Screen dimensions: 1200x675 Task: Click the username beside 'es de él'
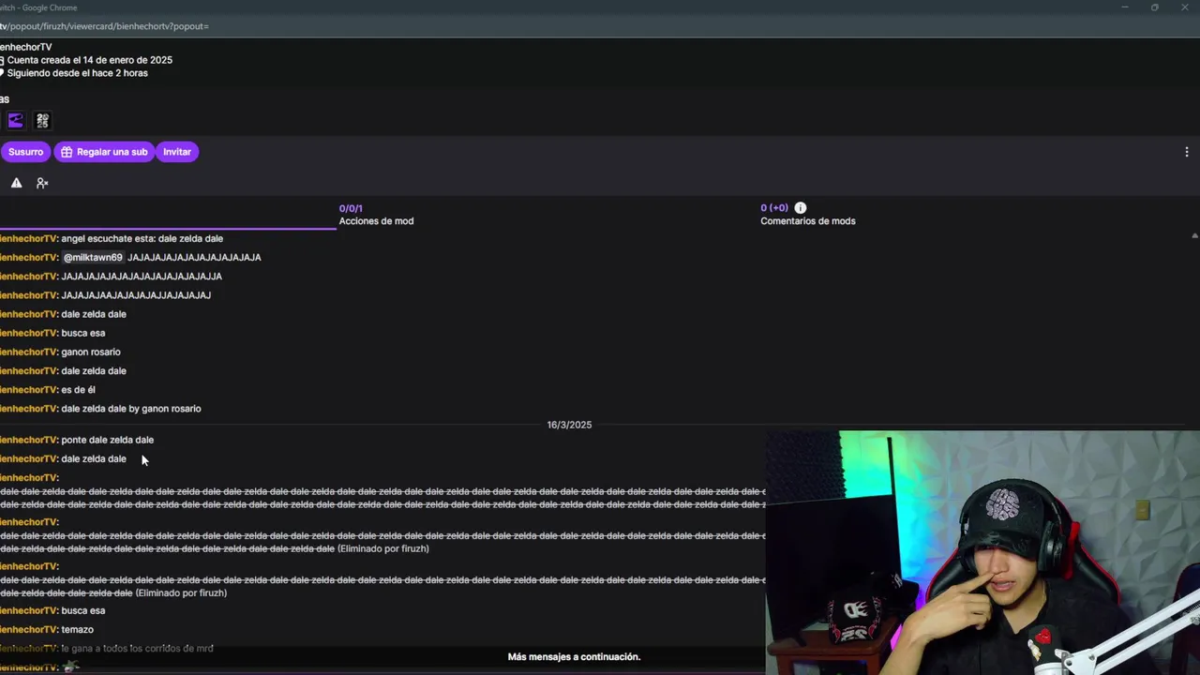click(29, 390)
